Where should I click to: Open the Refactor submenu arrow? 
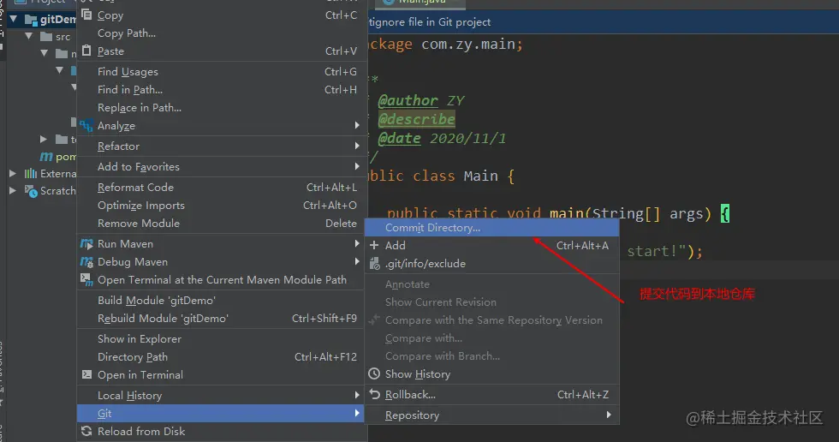click(357, 146)
